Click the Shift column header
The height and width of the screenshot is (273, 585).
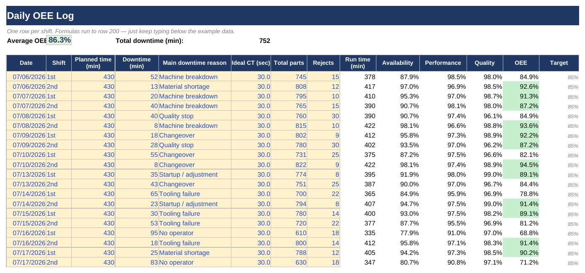point(59,63)
